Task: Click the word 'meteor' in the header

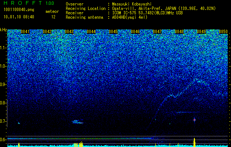Action: 52,11
